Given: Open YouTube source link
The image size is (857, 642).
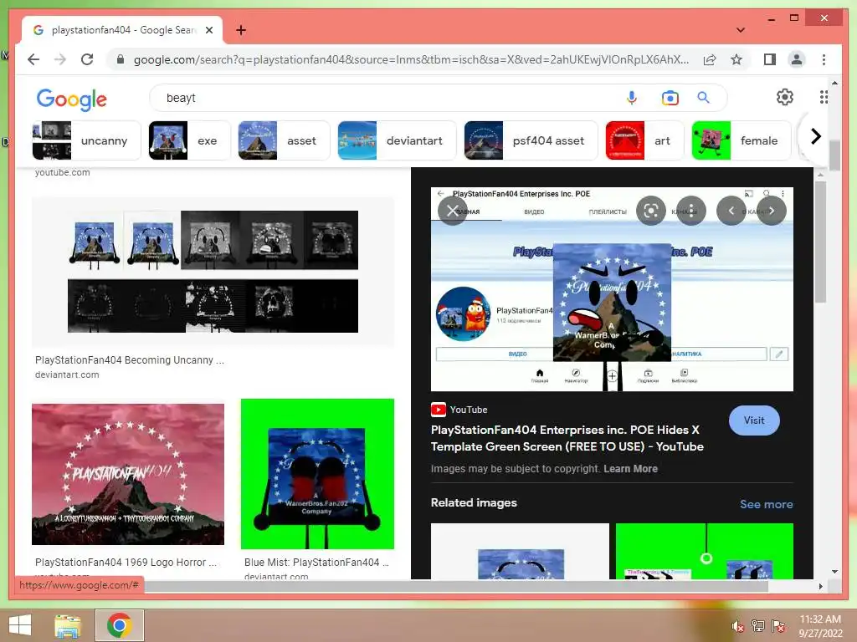Looking at the screenshot, I should 459,410.
